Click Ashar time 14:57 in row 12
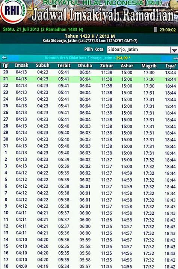This screenshot has height=269, width=178. pos(127,226)
